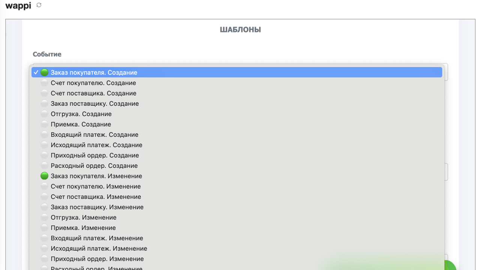The height and width of the screenshot is (270, 480).
Task: Select 'Заказ покупателя. Создание' option
Action: click(x=94, y=72)
